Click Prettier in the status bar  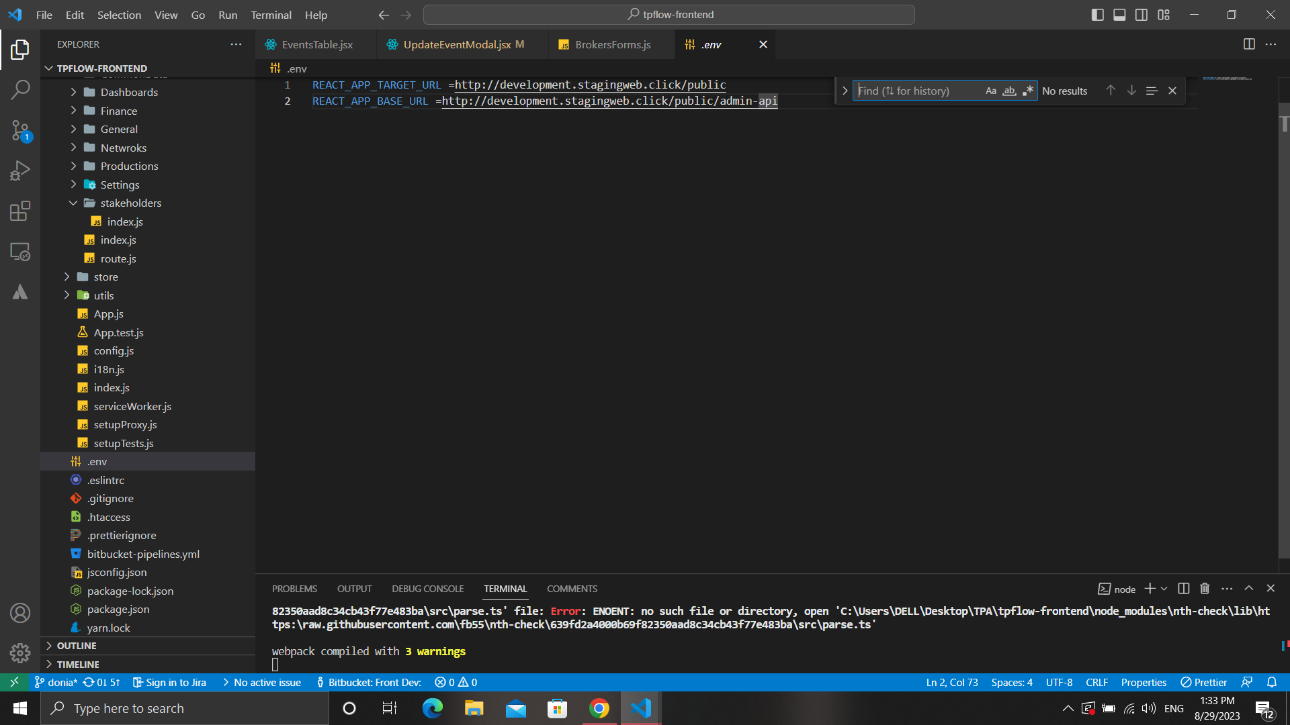(x=1204, y=682)
